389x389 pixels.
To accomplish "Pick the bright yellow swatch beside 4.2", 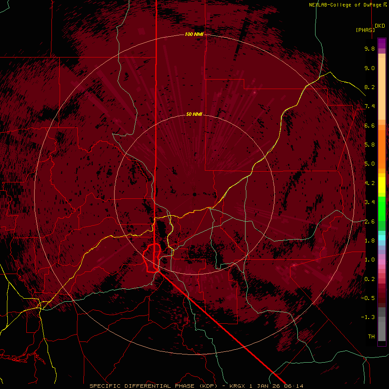I will [x=382, y=185].
